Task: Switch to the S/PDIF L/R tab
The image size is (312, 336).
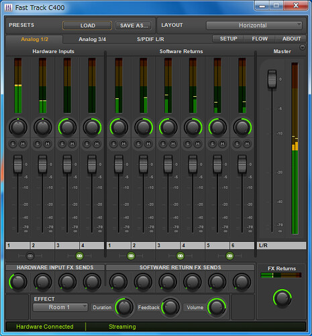Action: pos(150,40)
